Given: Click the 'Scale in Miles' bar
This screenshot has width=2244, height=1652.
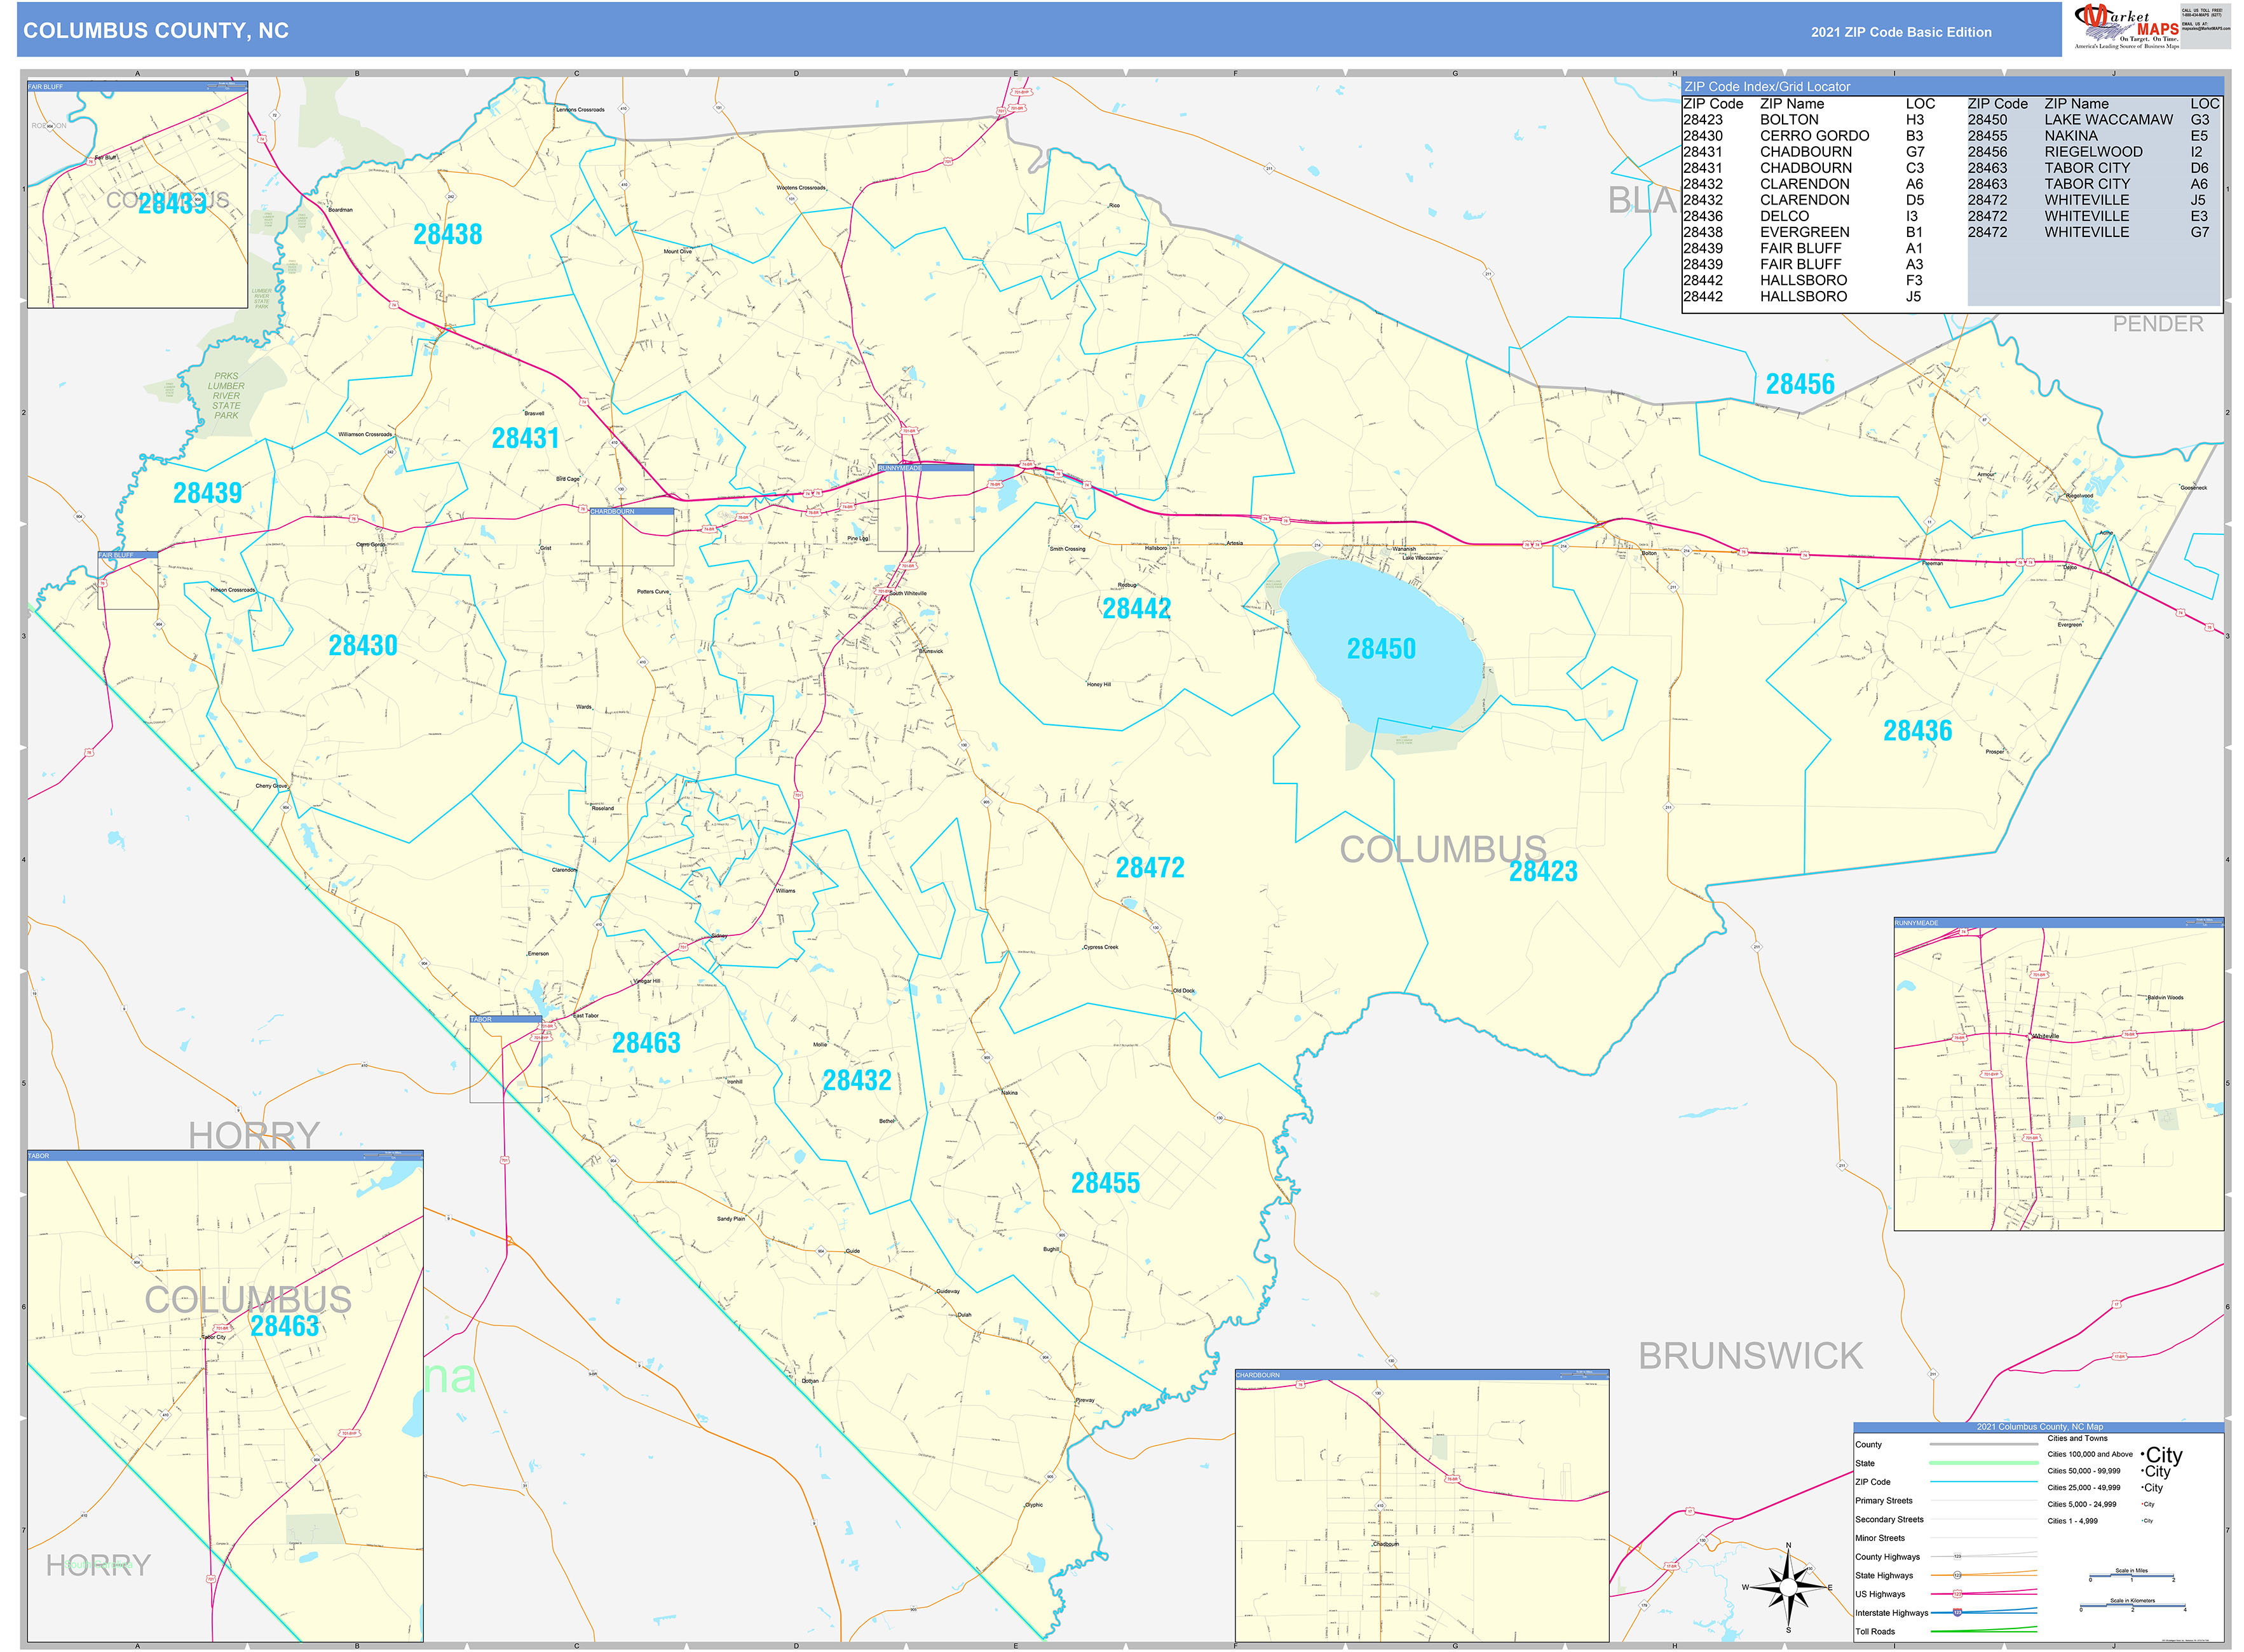Looking at the screenshot, I should [2131, 1576].
